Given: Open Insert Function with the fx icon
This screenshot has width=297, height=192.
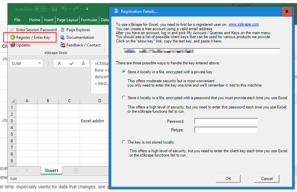Looking at the screenshot, I should [x=83, y=63].
